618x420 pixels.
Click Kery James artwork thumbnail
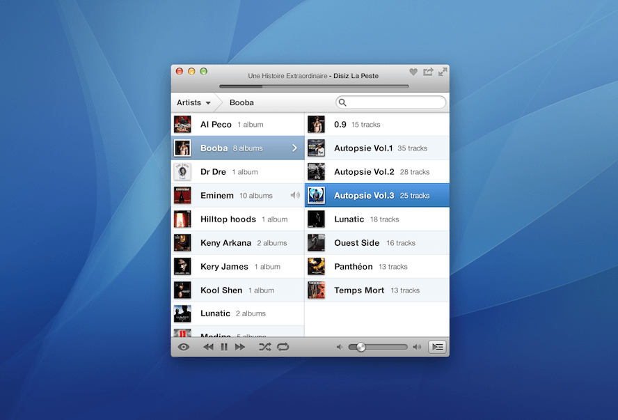[182, 266]
